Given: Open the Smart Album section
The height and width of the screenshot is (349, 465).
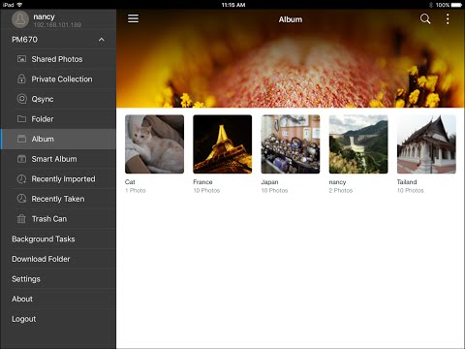Looking at the screenshot, I should point(58,159).
